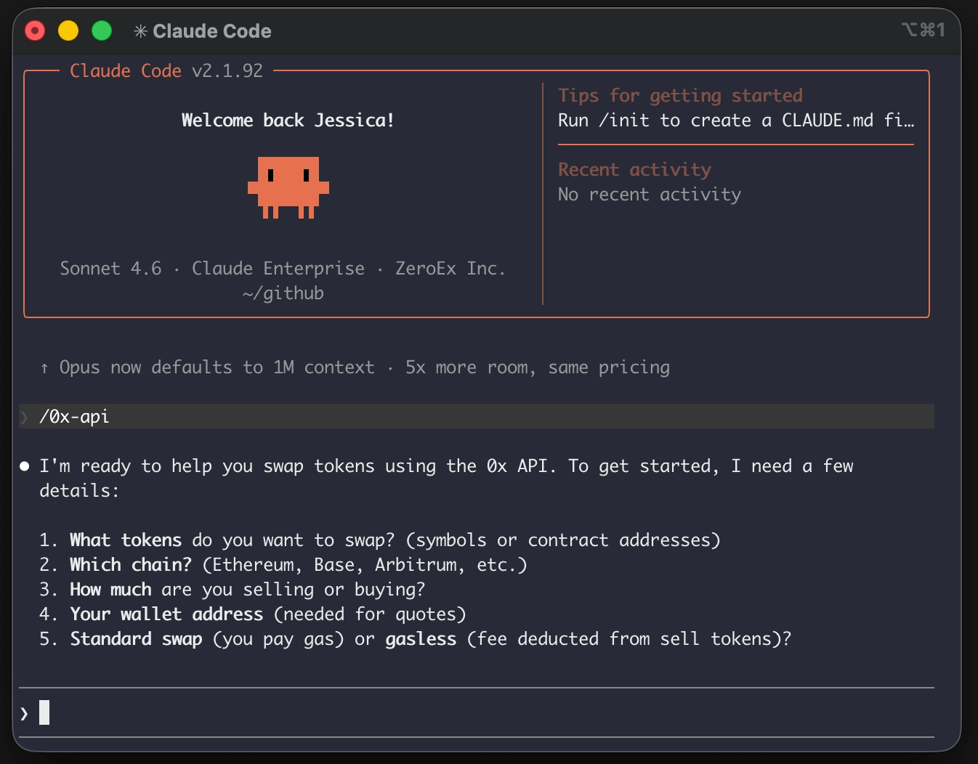
Task: Click the "How much are you selling" line
Action: click(x=233, y=589)
